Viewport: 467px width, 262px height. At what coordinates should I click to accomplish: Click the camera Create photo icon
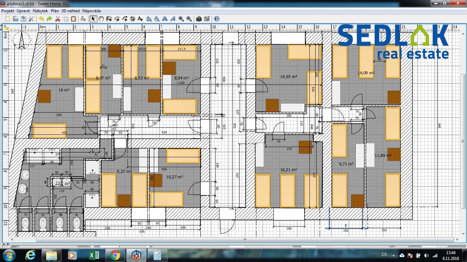click(199, 19)
